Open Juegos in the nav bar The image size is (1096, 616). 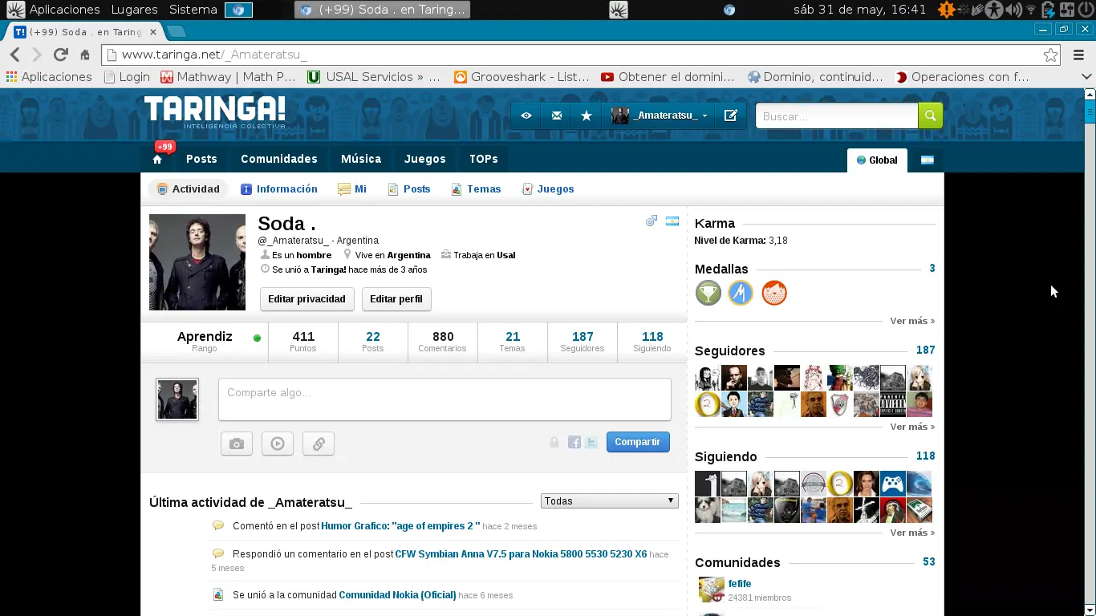tap(425, 159)
